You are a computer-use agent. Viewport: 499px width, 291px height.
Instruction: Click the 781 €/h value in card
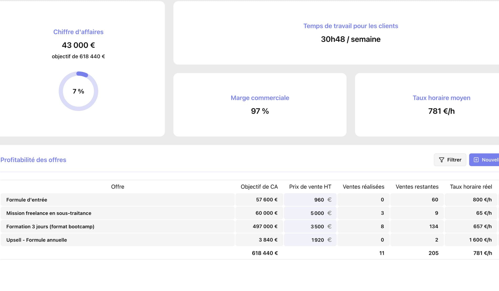pos(441,111)
